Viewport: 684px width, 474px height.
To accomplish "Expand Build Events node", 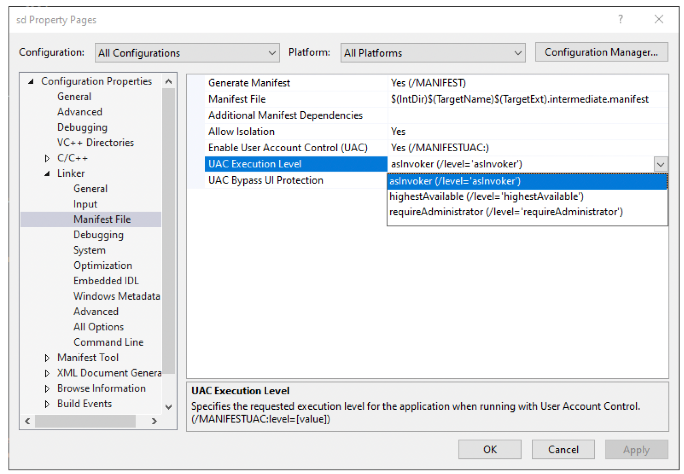I will tap(47, 404).
